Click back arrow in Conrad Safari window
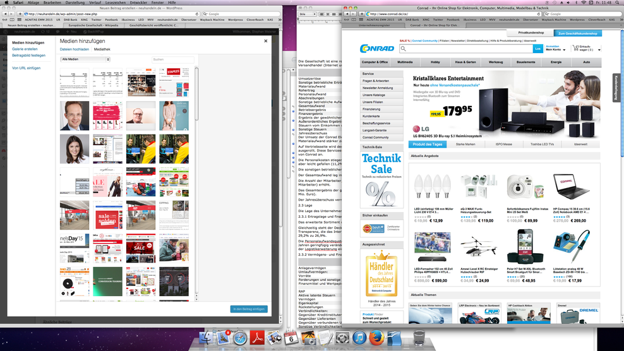The height and width of the screenshot is (351, 624). point(347,14)
